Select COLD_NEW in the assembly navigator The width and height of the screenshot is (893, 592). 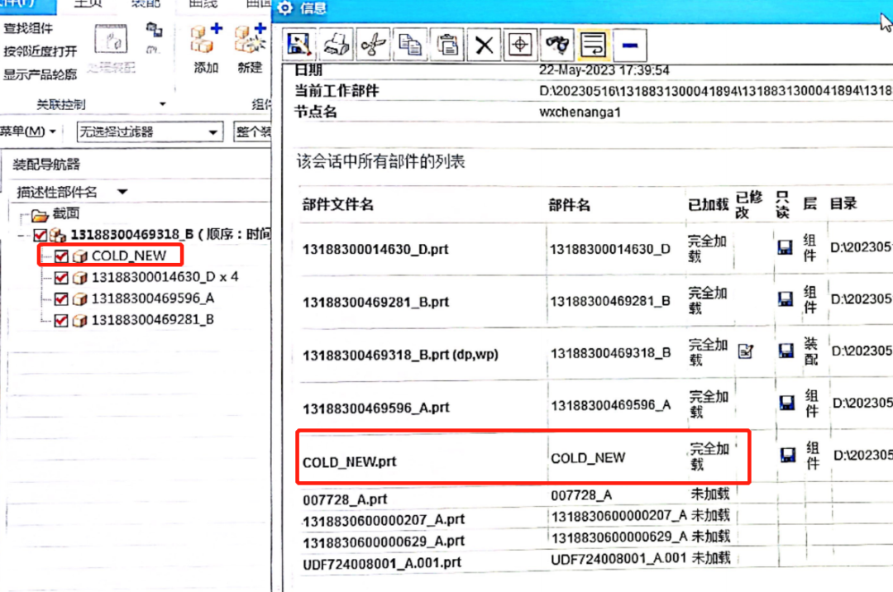click(129, 255)
